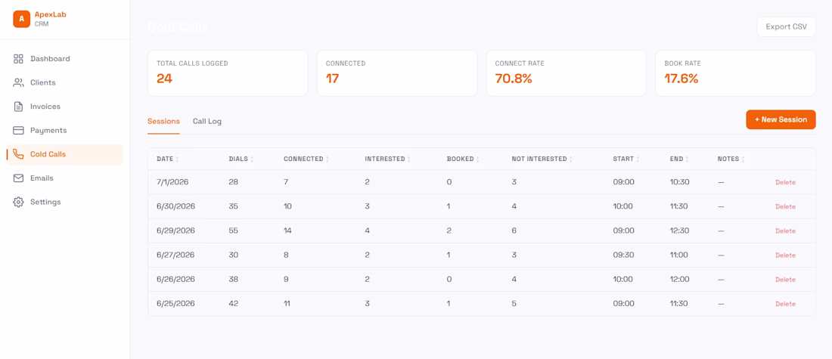The image size is (832, 359).
Task: Click the Clients people icon
Action: click(x=18, y=82)
